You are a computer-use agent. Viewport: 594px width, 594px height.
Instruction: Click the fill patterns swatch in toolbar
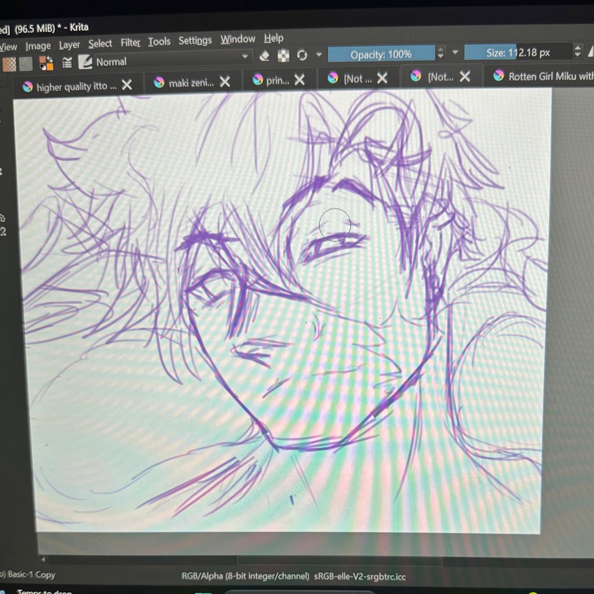point(26,63)
